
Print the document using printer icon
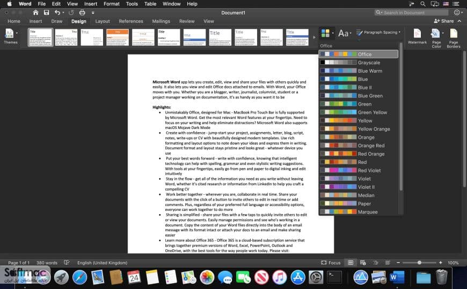(x=82, y=12)
